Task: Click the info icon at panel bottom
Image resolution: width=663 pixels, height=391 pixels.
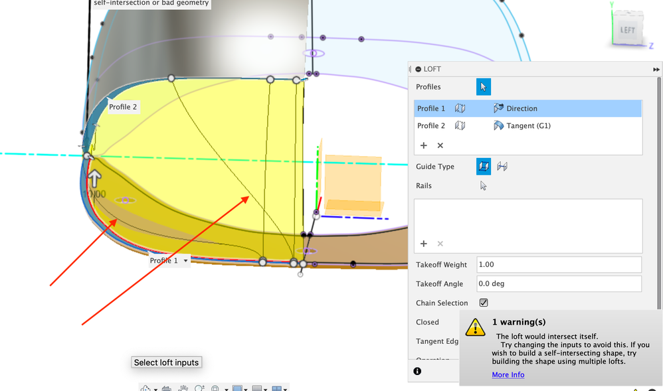Action: [x=417, y=371]
